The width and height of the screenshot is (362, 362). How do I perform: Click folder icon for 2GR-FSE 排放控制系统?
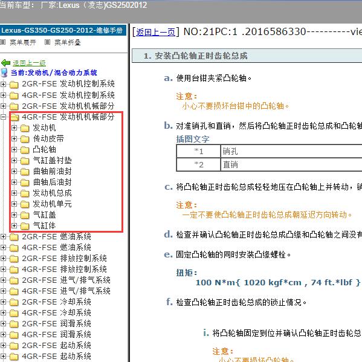14,258
